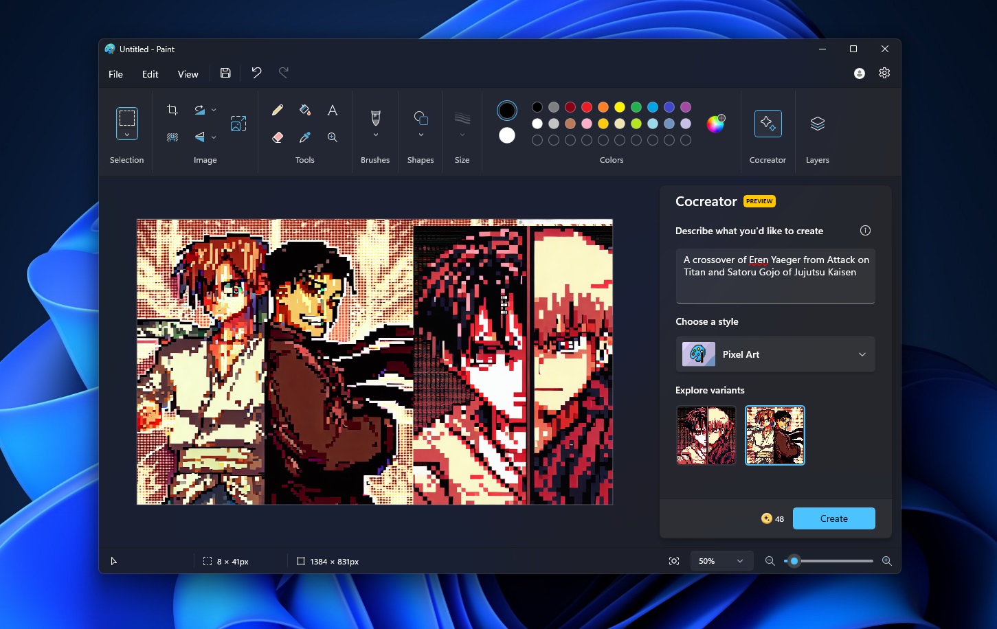Open the File menu
The width and height of the screenshot is (997, 629).
coord(115,74)
